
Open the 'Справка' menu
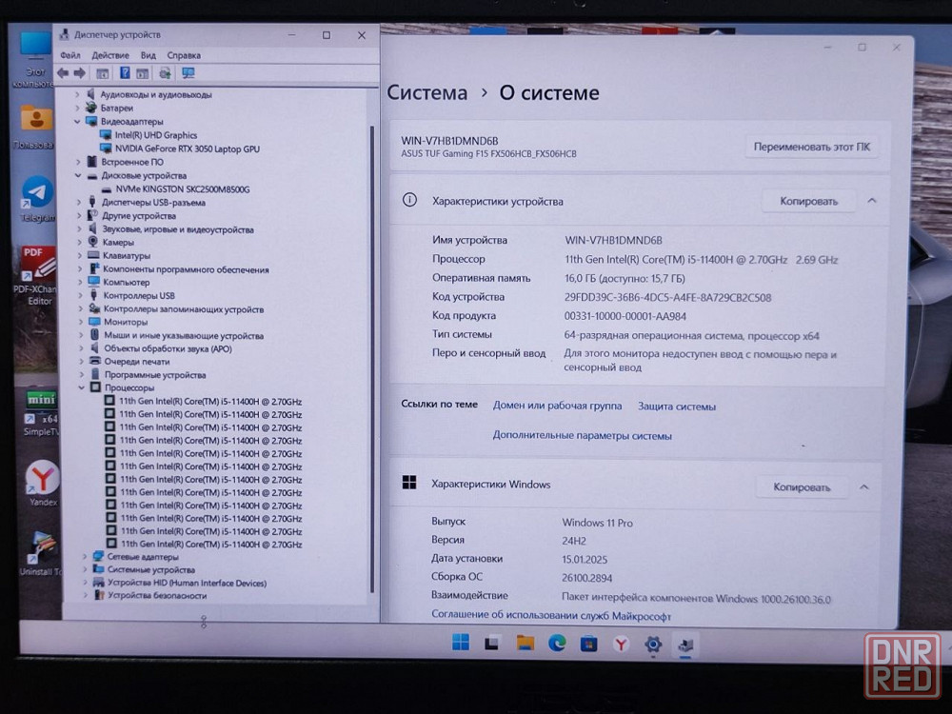(184, 55)
